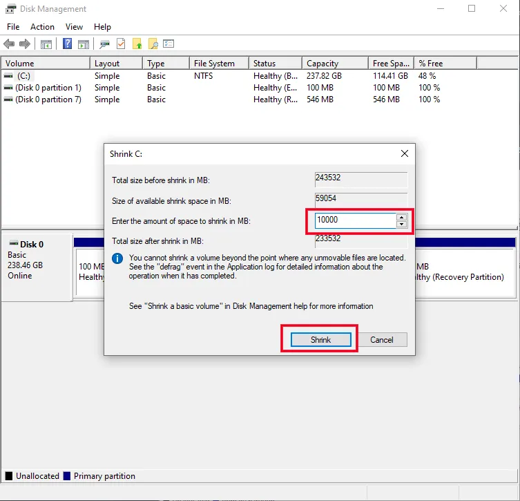Open the View menu
The width and height of the screenshot is (520, 501).
point(74,27)
